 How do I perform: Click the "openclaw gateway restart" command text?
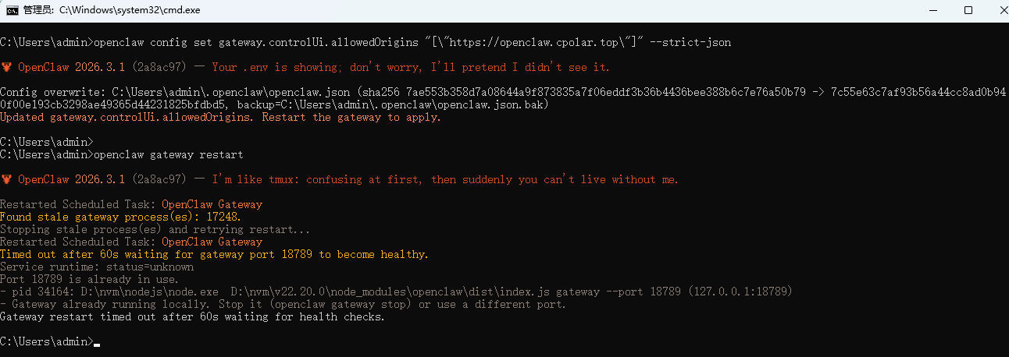pos(168,154)
